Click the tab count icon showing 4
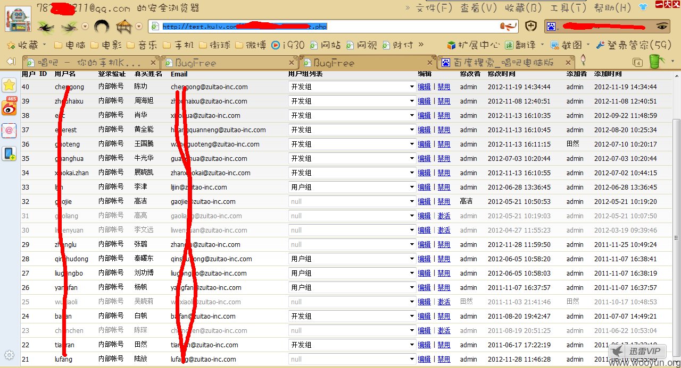 [637, 63]
